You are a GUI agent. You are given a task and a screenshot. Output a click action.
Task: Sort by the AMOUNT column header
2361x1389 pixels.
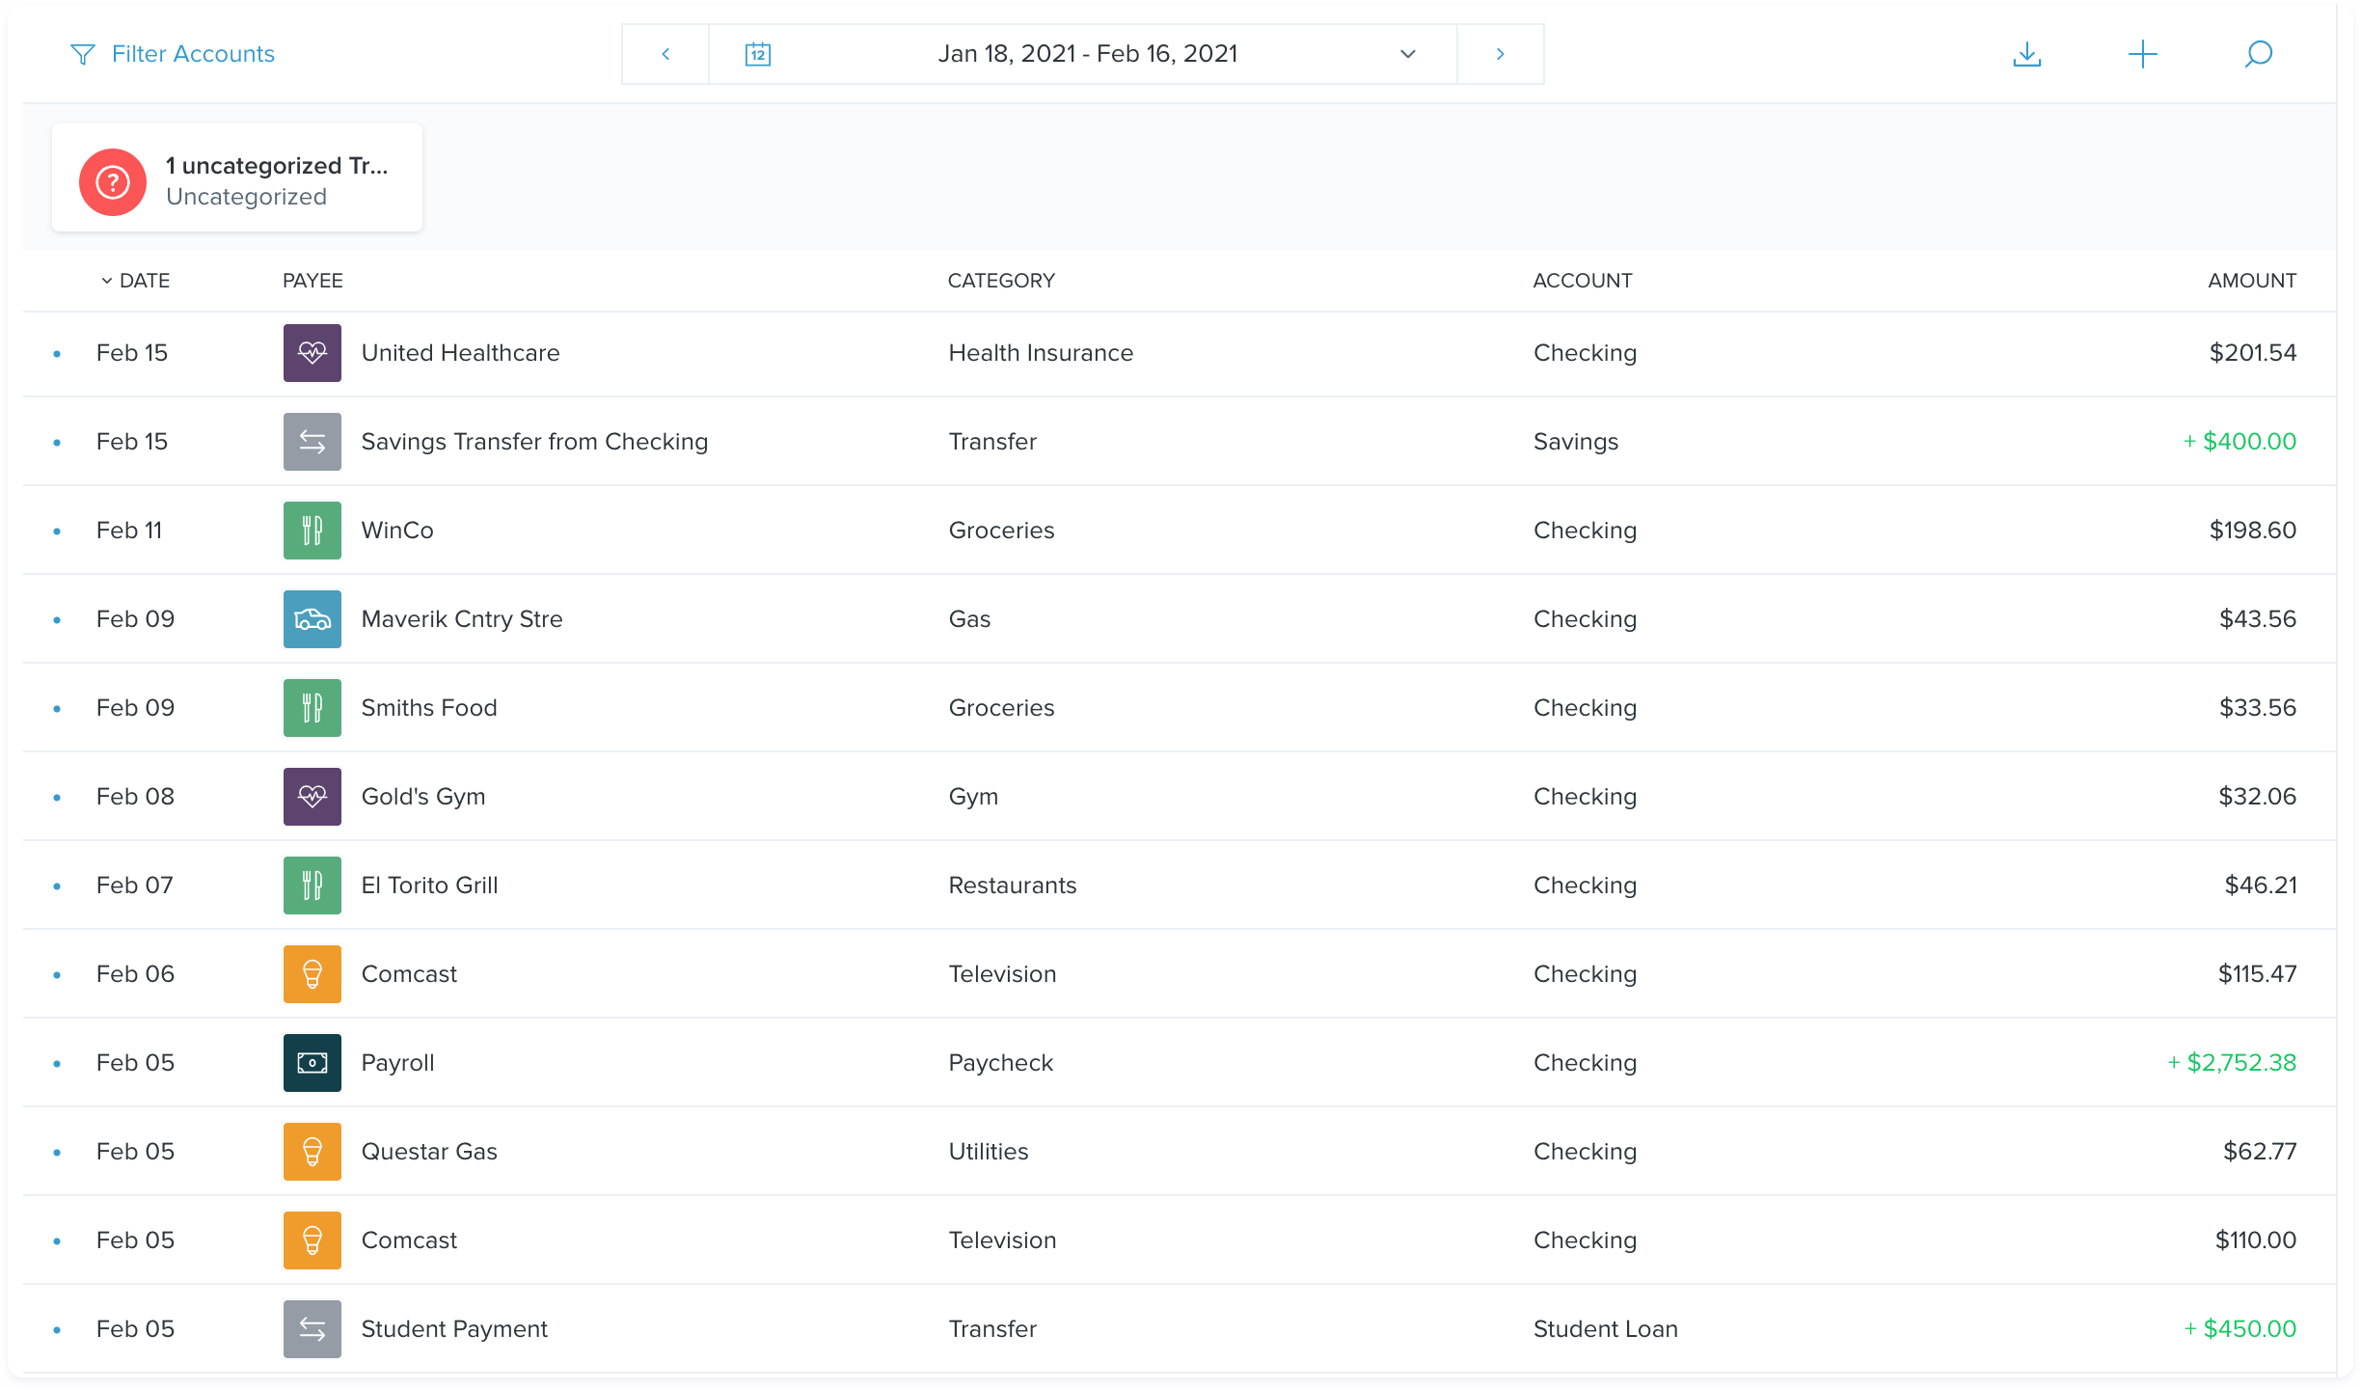tap(2251, 281)
